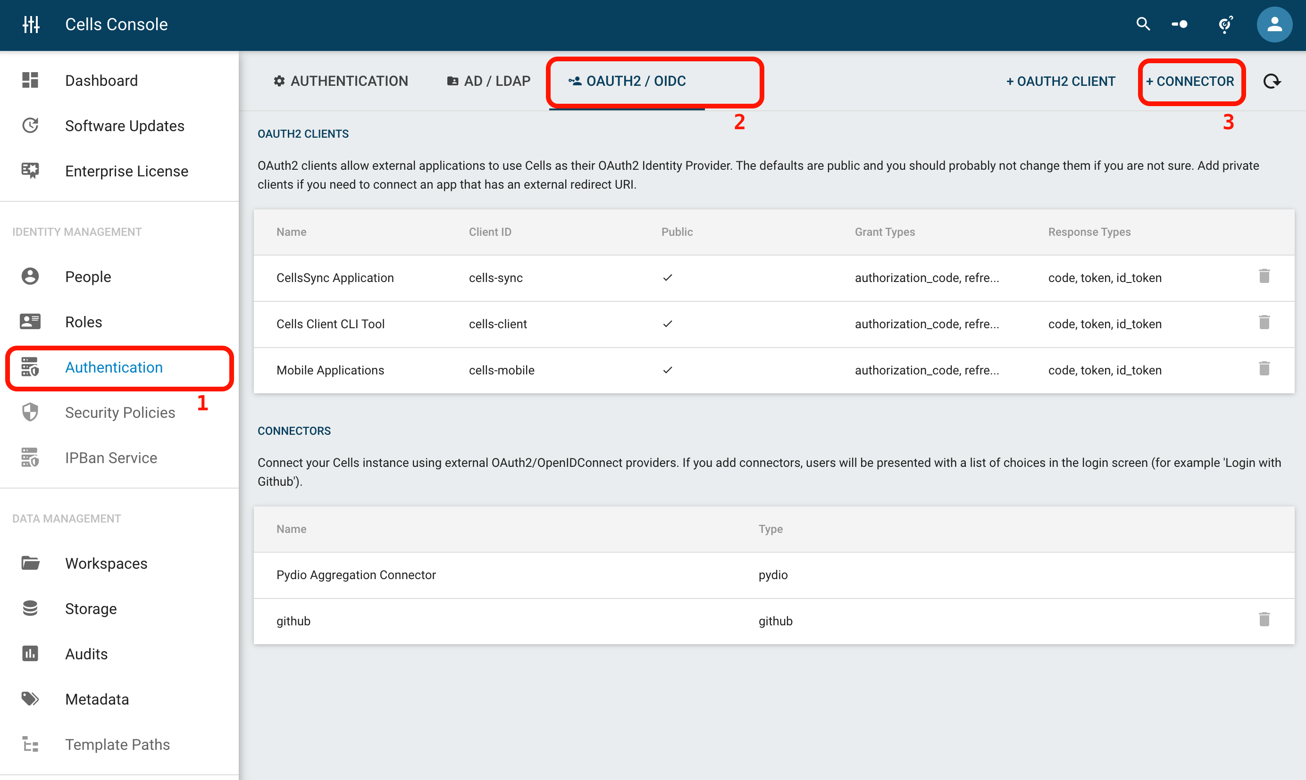This screenshot has height=780, width=1306.
Task: Click the Storage database icon
Action: click(30, 608)
